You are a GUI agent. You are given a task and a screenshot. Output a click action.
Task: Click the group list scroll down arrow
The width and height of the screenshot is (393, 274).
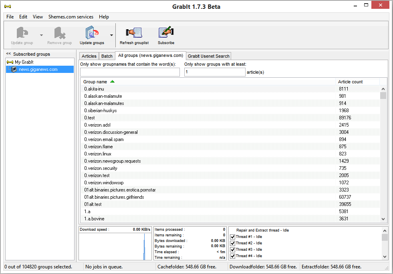coord(383,219)
